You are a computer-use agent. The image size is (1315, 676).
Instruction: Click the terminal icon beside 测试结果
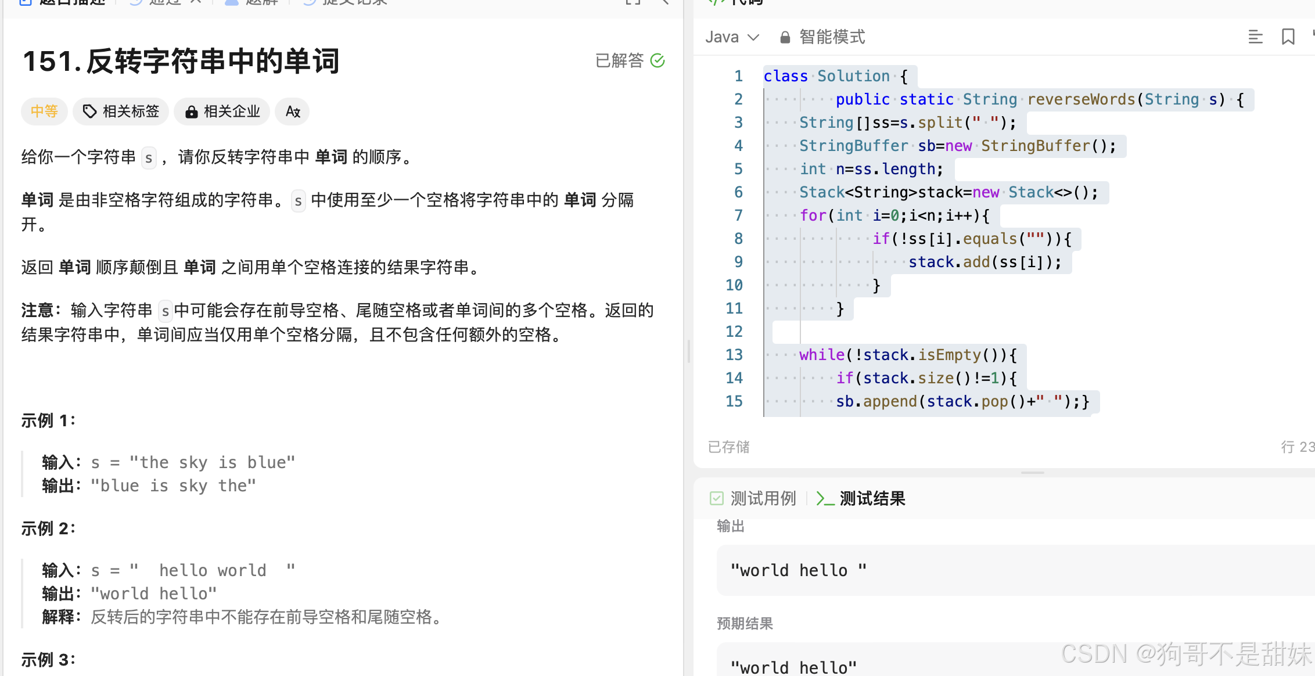825,498
